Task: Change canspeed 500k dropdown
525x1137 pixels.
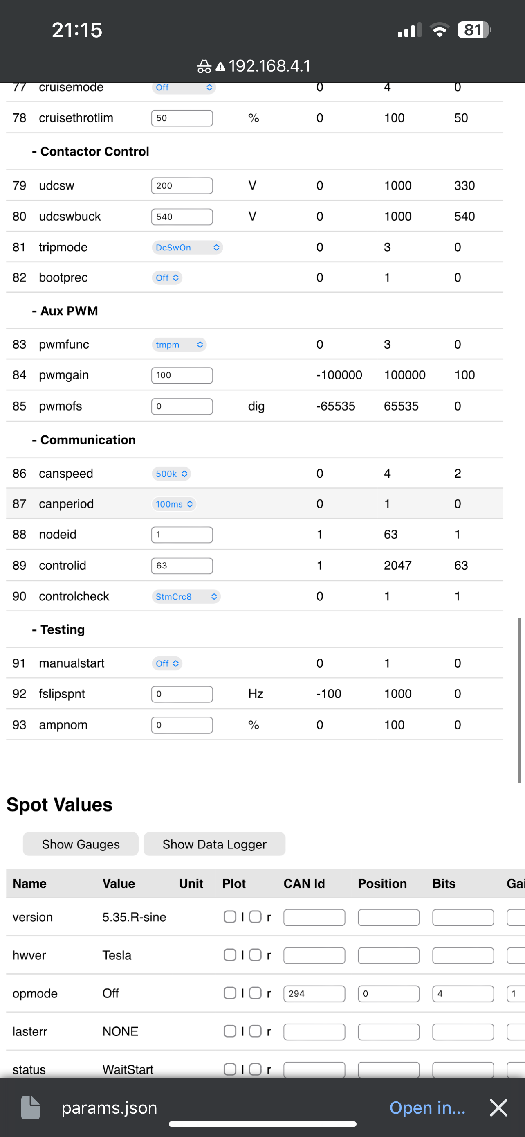Action: [x=171, y=474]
